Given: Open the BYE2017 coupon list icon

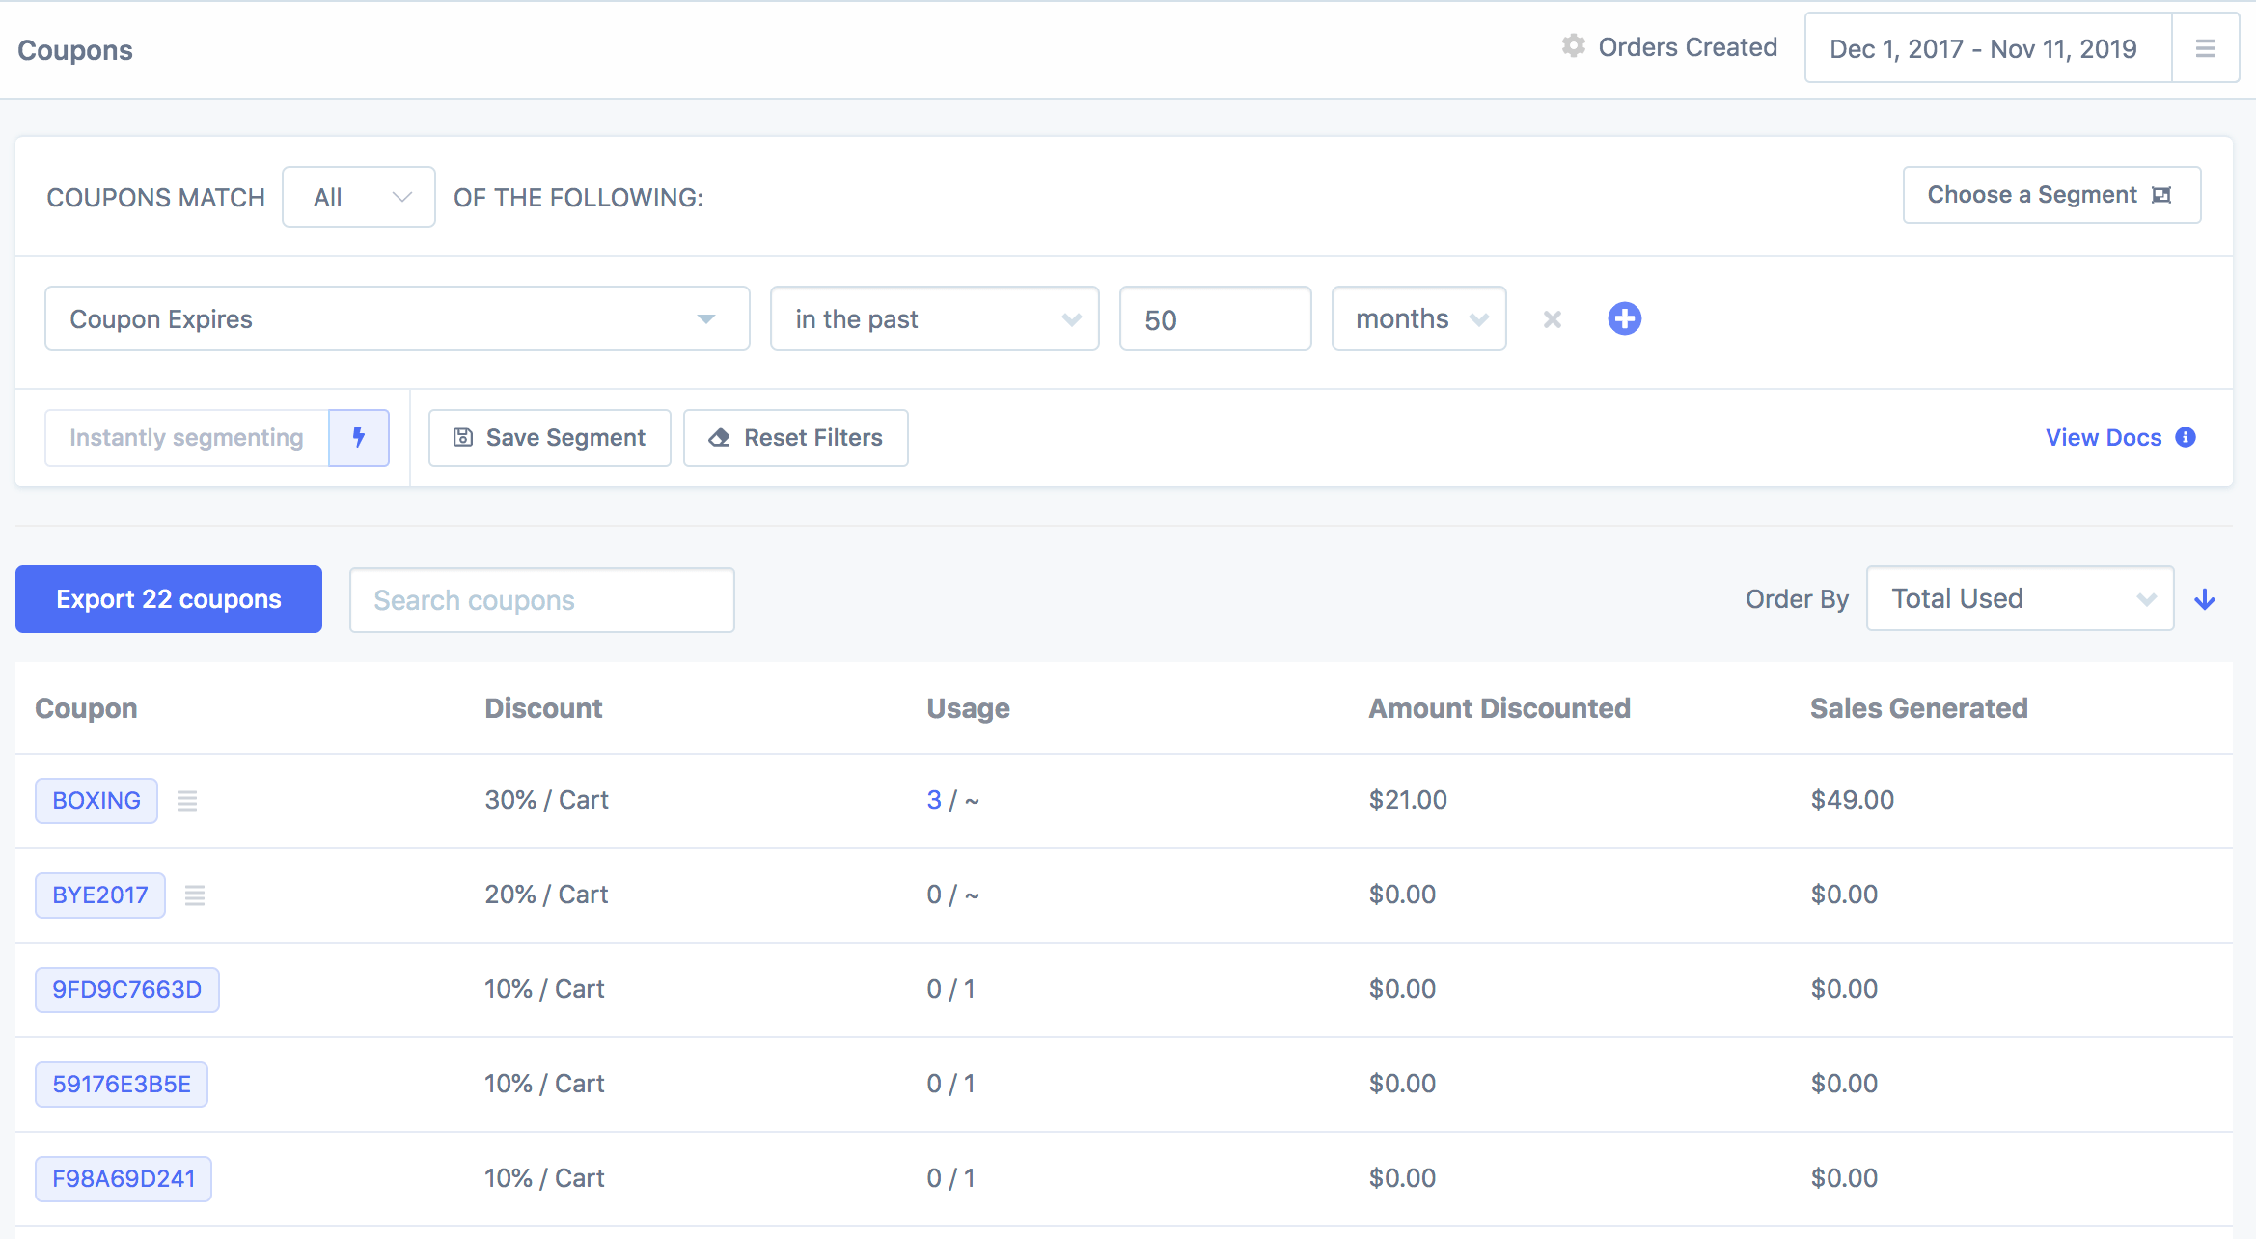Looking at the screenshot, I should (x=195, y=895).
